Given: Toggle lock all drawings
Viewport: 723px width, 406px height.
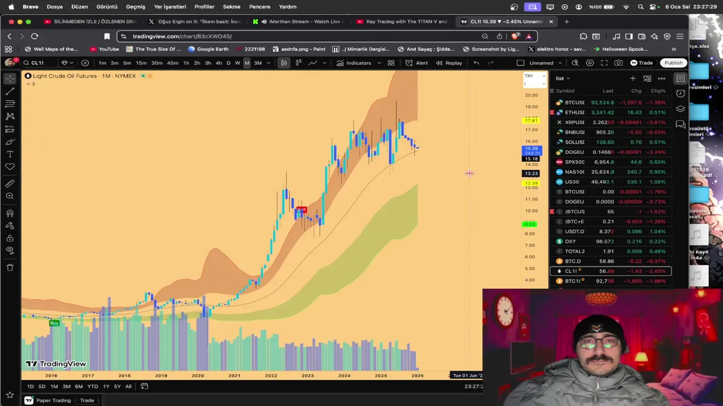Looking at the screenshot, I should [10, 238].
